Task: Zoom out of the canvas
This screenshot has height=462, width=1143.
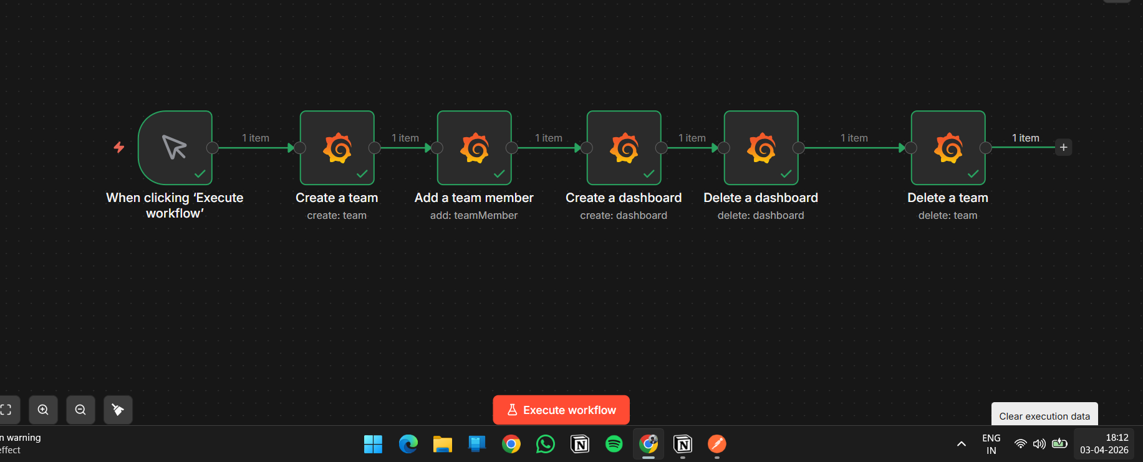Action: click(80, 410)
